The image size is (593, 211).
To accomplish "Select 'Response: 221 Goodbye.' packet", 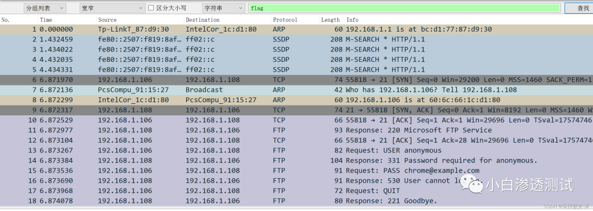I will pos(296,201).
